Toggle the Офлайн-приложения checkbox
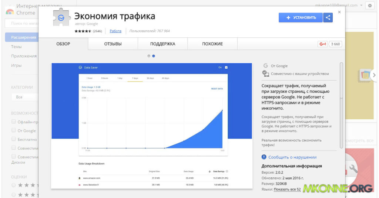This screenshot has width=379, height=198. [14, 122]
